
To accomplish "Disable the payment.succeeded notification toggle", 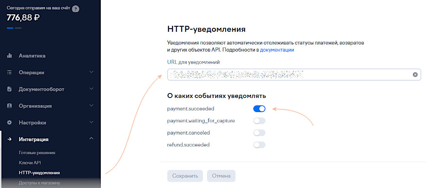I will point(259,109).
